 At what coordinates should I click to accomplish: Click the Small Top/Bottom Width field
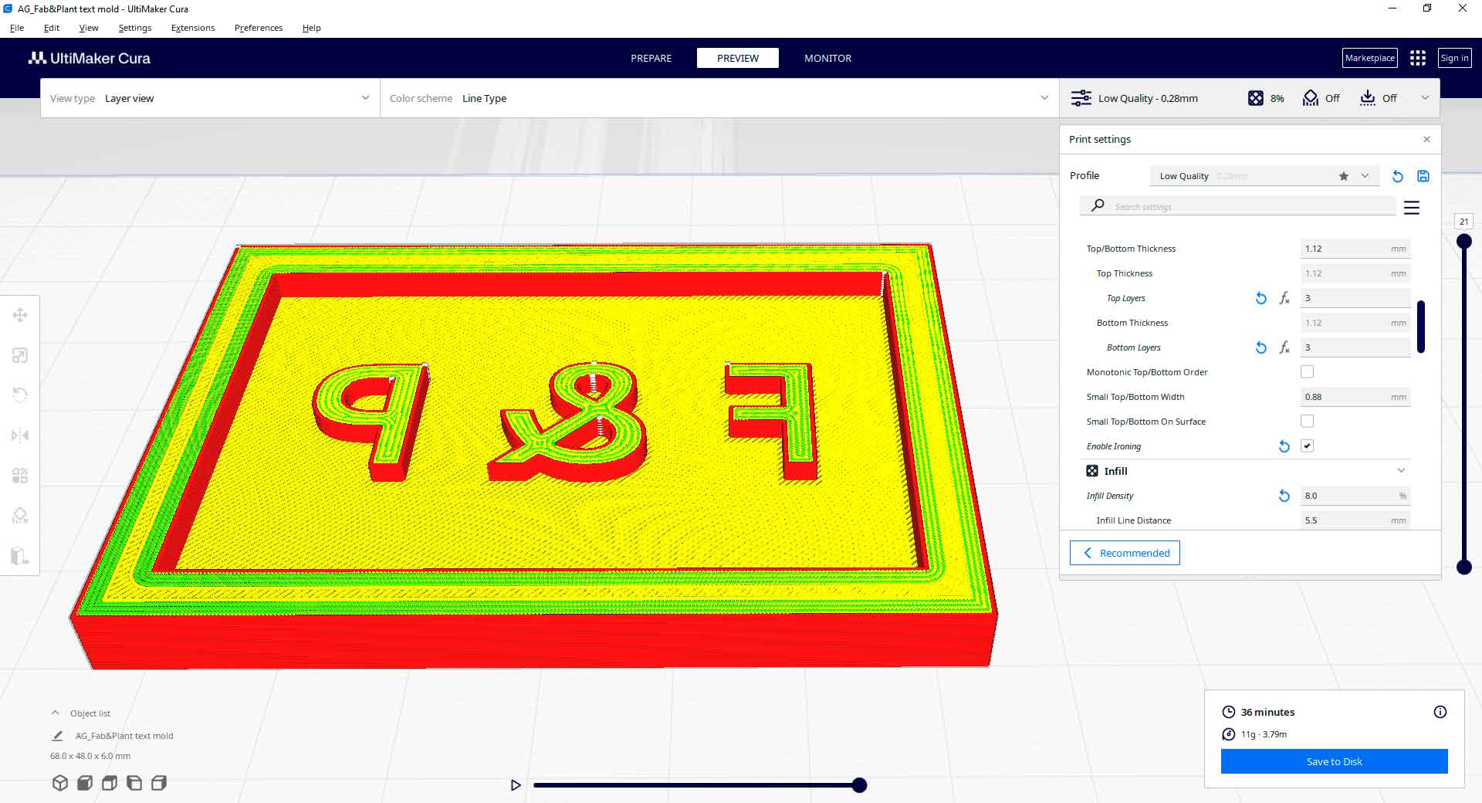[1355, 397]
